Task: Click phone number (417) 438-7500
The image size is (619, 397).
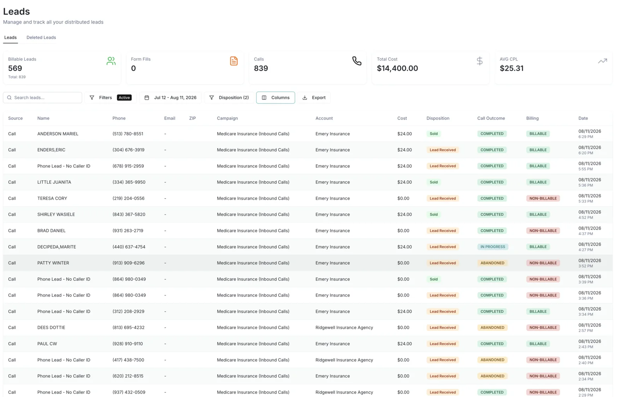Action: pos(128,360)
